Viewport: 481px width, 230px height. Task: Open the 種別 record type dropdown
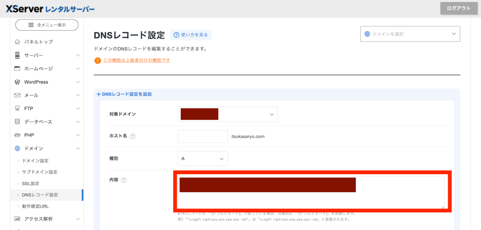pyautogui.click(x=202, y=159)
